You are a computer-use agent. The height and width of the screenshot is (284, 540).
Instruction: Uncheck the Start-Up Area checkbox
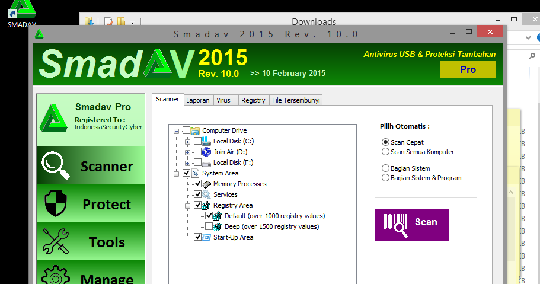click(x=197, y=237)
